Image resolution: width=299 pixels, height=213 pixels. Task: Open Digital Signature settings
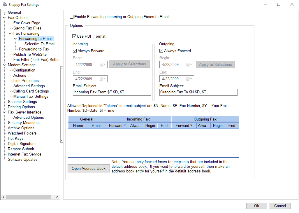pyautogui.click(x=22, y=144)
